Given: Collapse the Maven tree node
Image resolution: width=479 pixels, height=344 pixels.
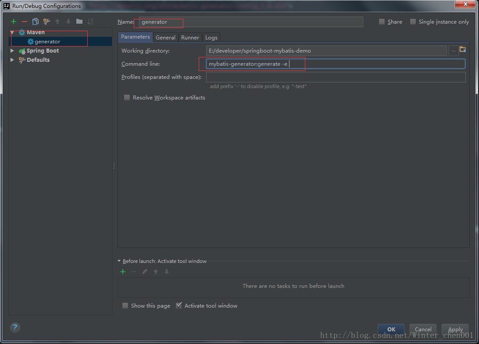Looking at the screenshot, I should pyautogui.click(x=12, y=32).
